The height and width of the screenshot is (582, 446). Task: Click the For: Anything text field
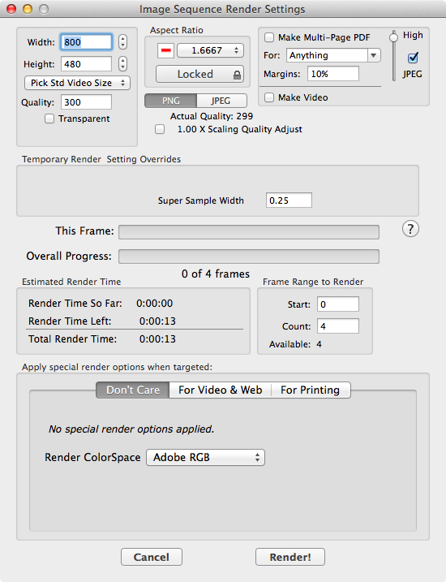coord(327,56)
